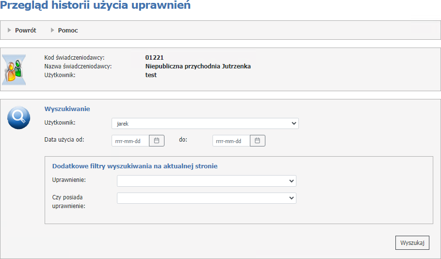Click the users icon beside provider info
This screenshot has width=441, height=259.
14,69
